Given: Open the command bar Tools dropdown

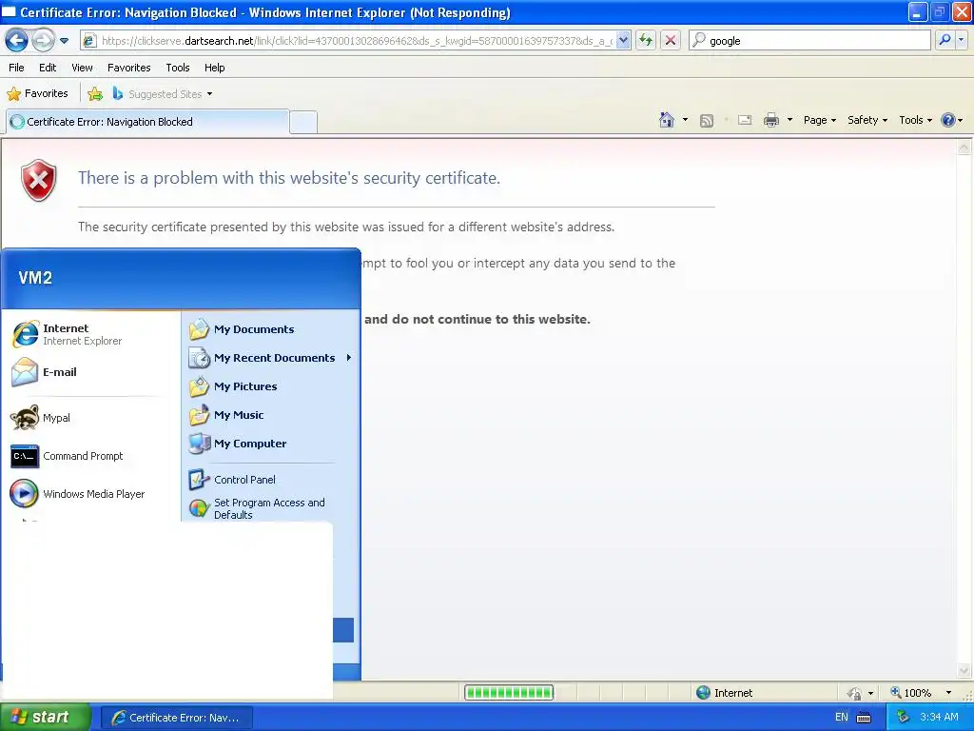Looking at the screenshot, I should (x=916, y=120).
